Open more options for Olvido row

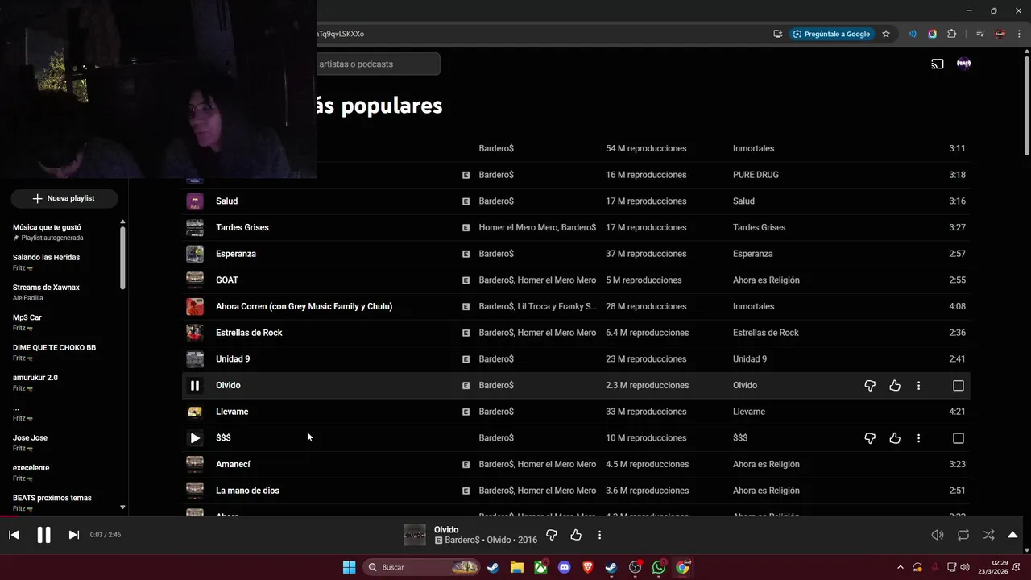click(x=918, y=386)
